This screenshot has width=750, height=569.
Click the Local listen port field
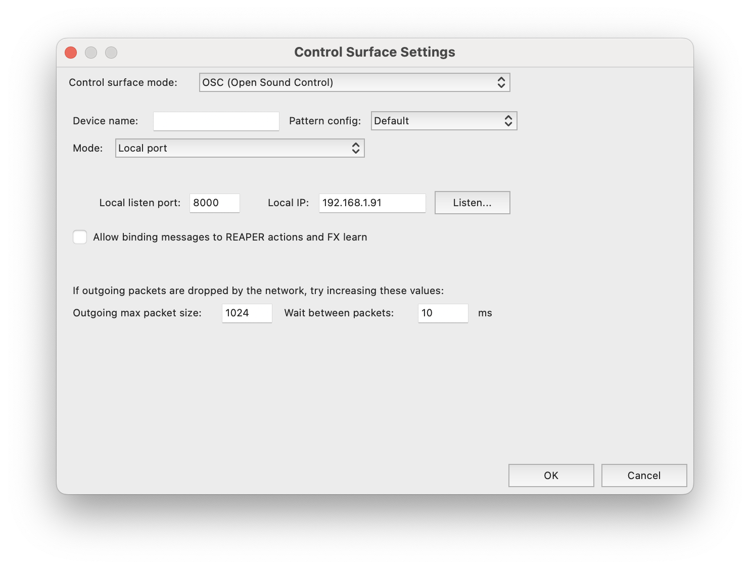pyautogui.click(x=214, y=203)
